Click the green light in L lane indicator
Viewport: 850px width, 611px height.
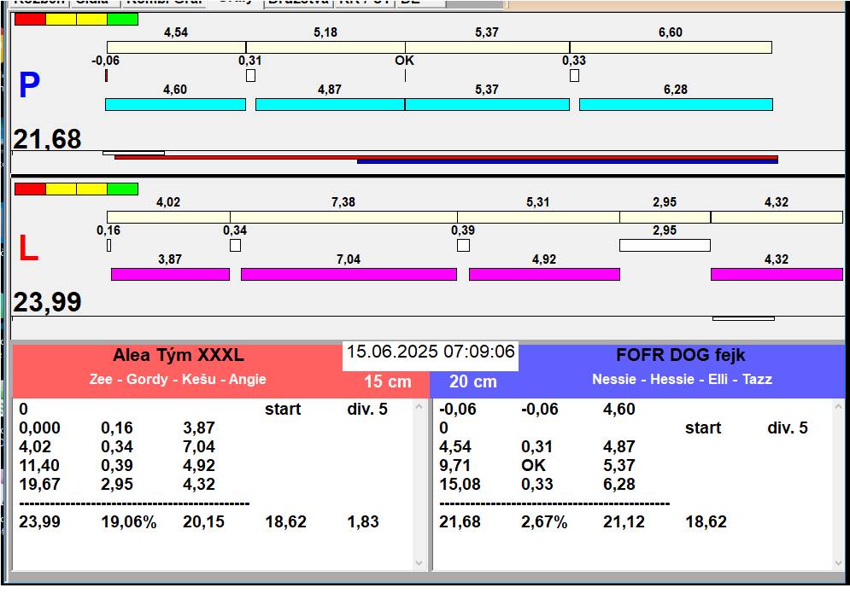tap(123, 189)
